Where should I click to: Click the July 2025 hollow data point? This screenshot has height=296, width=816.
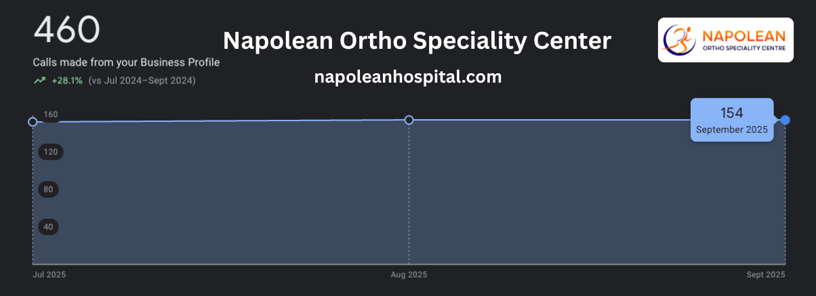click(x=33, y=121)
